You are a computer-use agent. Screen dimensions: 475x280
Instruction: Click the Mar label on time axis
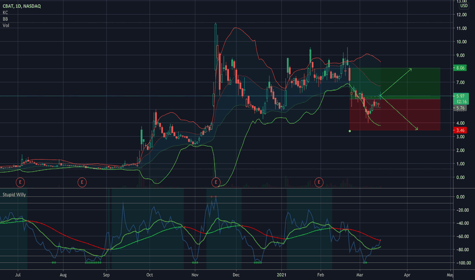click(x=360, y=275)
